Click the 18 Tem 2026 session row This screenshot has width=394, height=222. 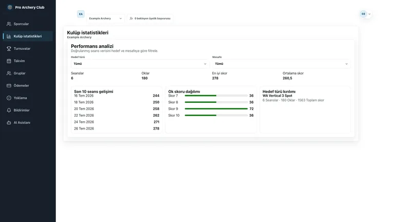point(116,102)
